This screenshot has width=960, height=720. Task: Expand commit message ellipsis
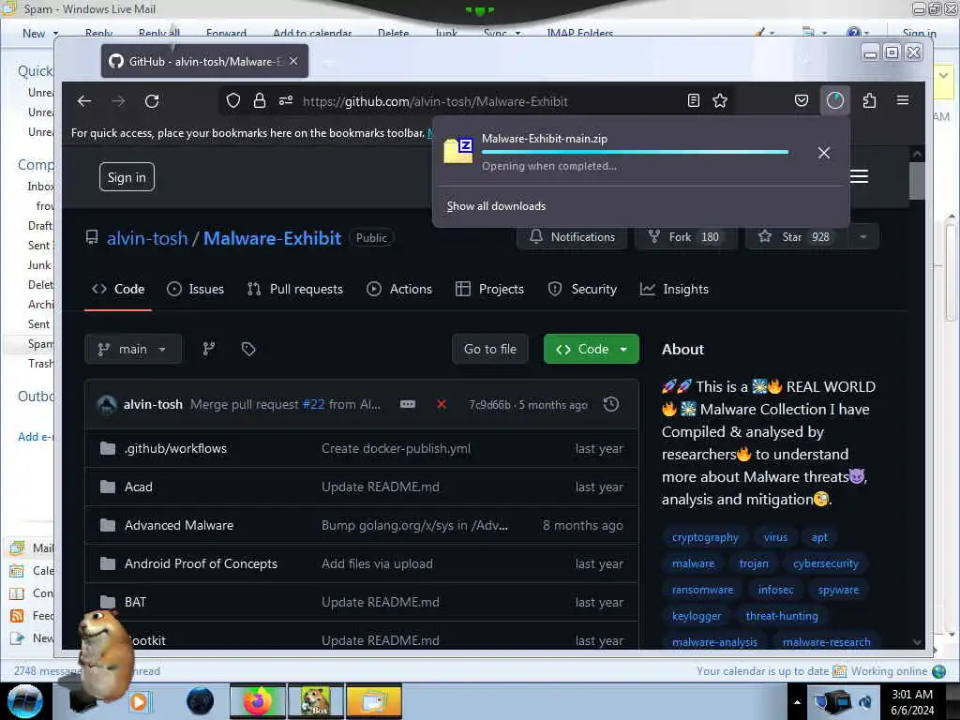(x=408, y=404)
